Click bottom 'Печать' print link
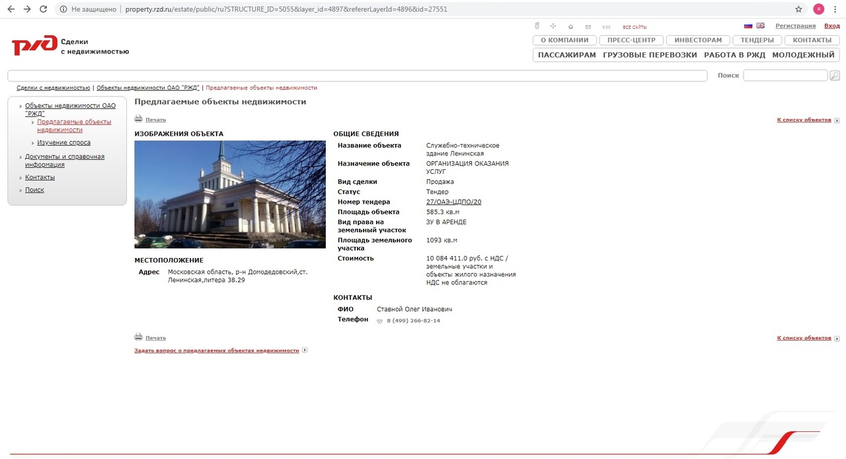846x459 pixels. (155, 338)
